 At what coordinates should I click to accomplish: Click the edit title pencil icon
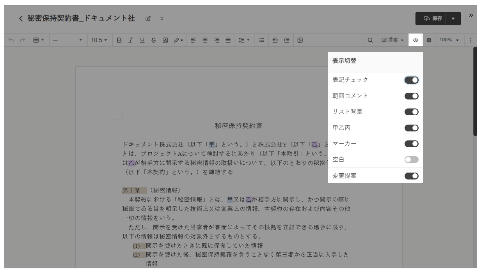[x=148, y=19]
